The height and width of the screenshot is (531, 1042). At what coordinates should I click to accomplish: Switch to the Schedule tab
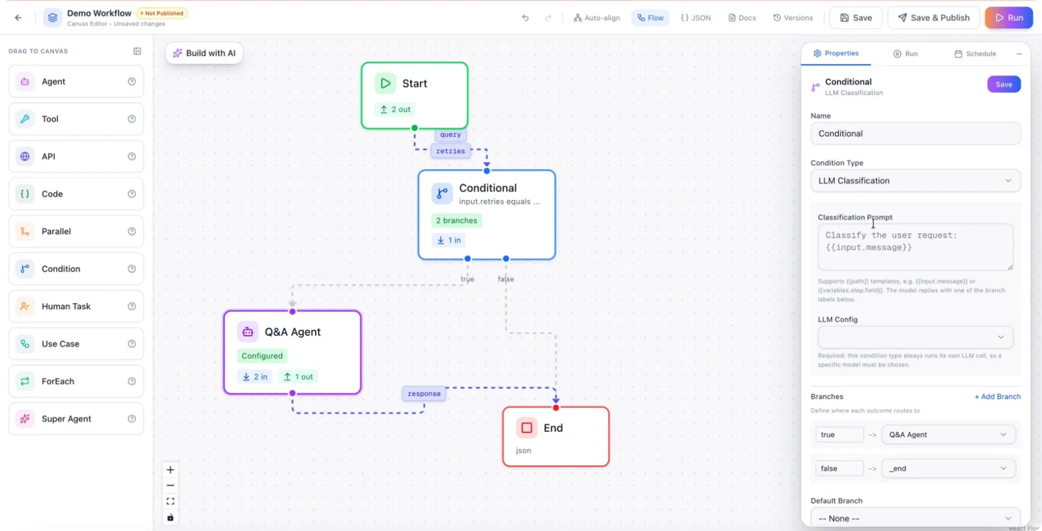tap(975, 53)
